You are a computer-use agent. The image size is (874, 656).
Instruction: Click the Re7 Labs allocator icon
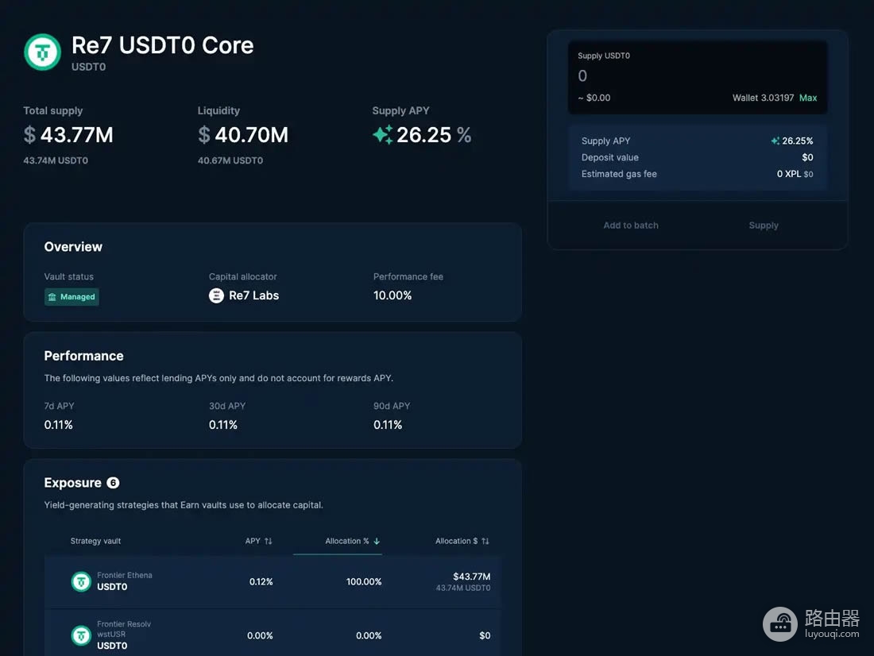[216, 295]
